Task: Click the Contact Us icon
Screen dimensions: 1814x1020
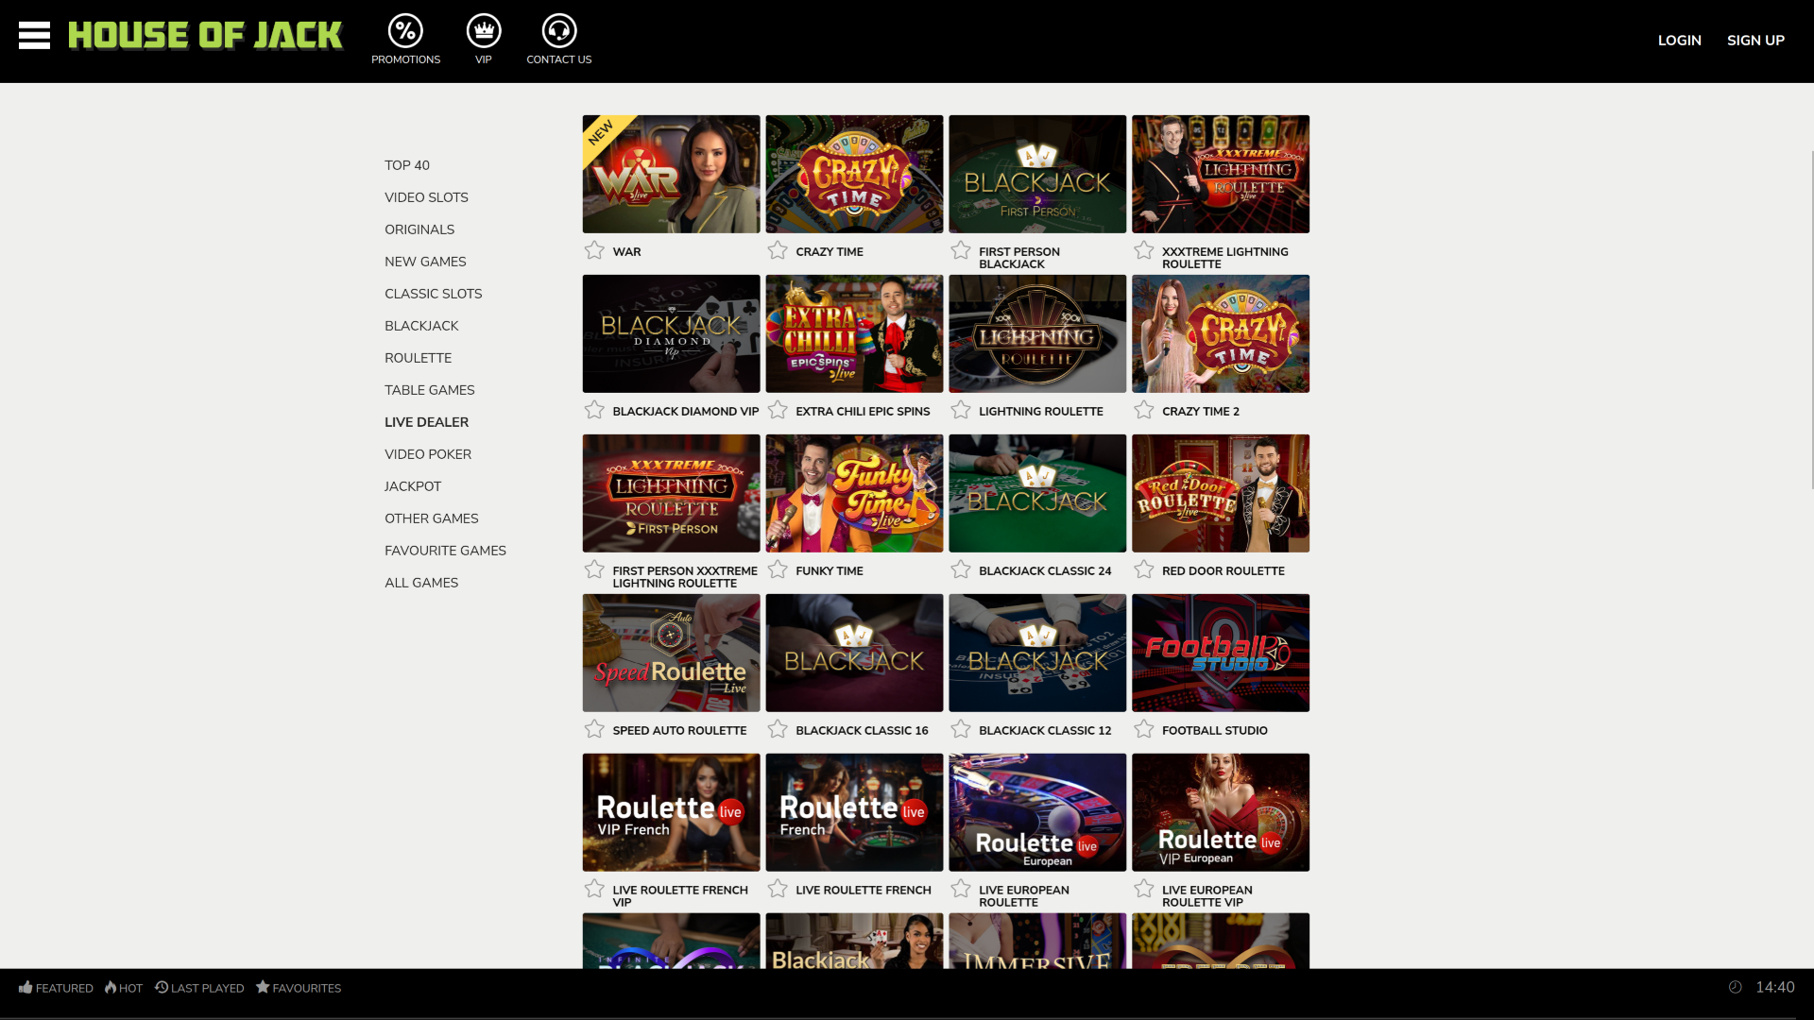Action: tap(558, 30)
